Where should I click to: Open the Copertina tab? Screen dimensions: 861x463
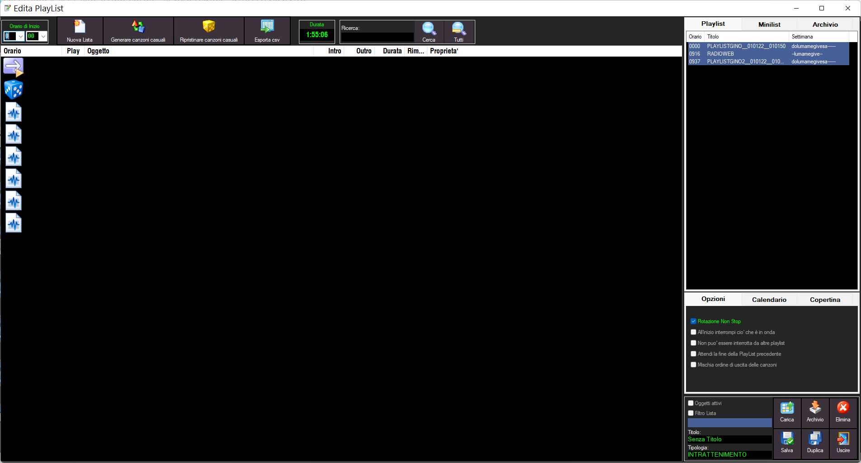(825, 300)
